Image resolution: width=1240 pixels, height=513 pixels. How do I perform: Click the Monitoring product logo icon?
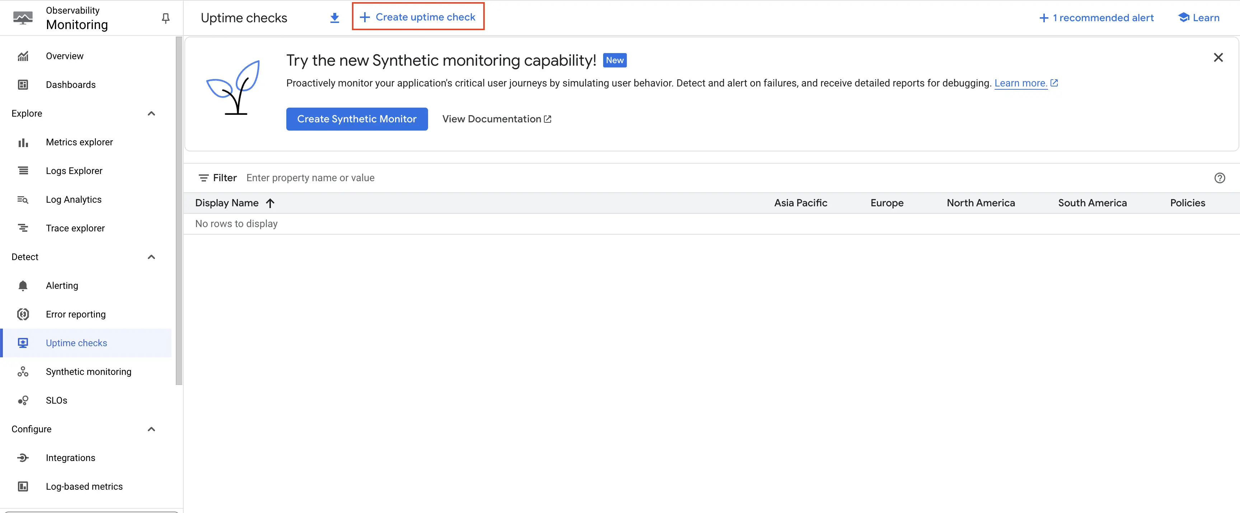click(23, 18)
